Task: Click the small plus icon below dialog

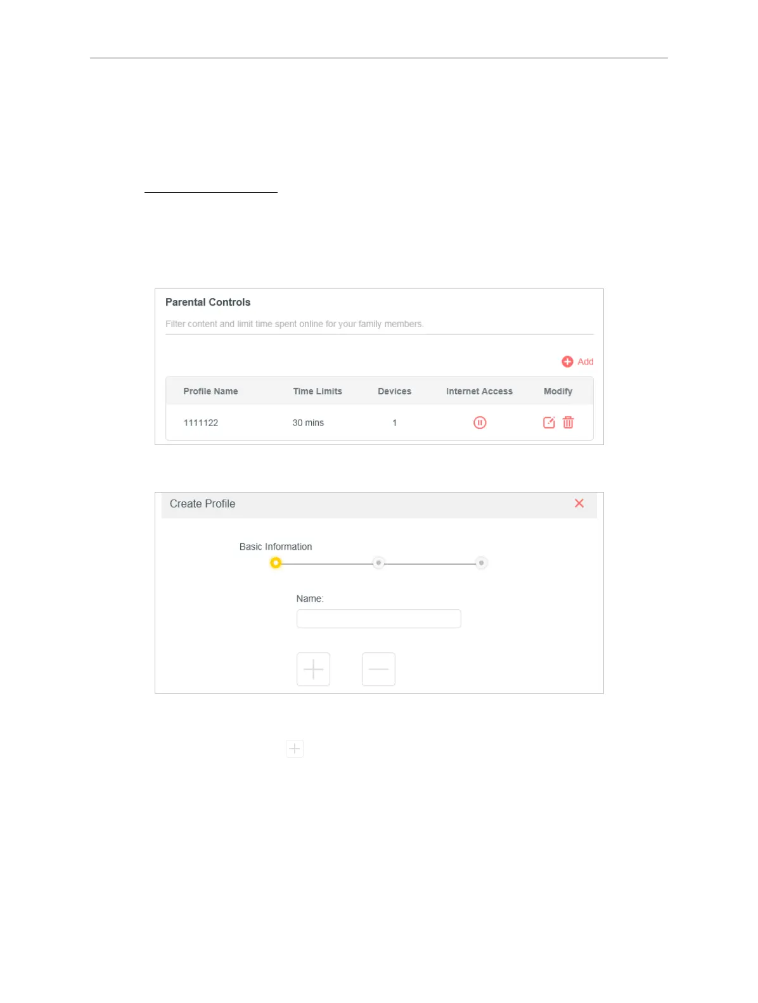Action: tap(295, 748)
